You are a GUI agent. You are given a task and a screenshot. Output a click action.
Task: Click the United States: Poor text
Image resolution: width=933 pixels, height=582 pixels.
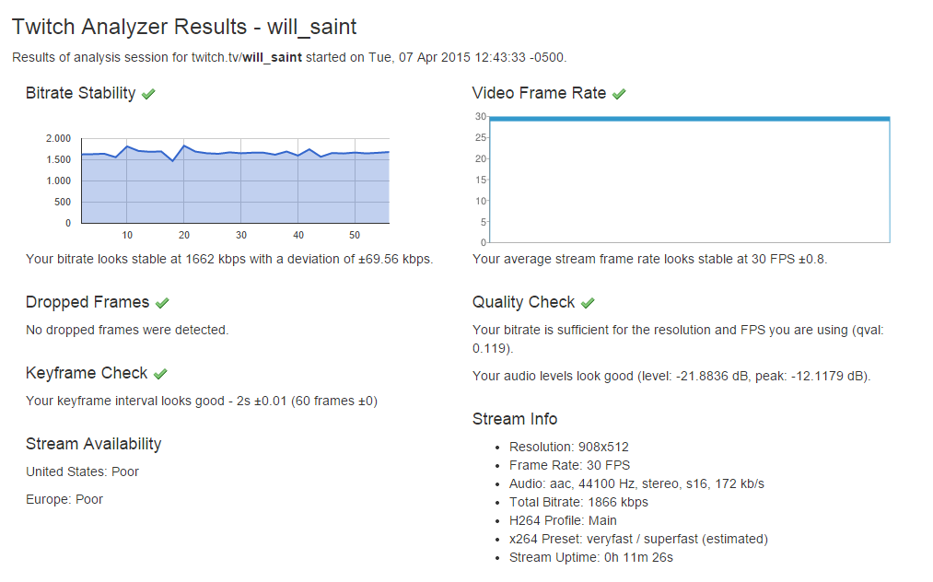tap(82, 471)
